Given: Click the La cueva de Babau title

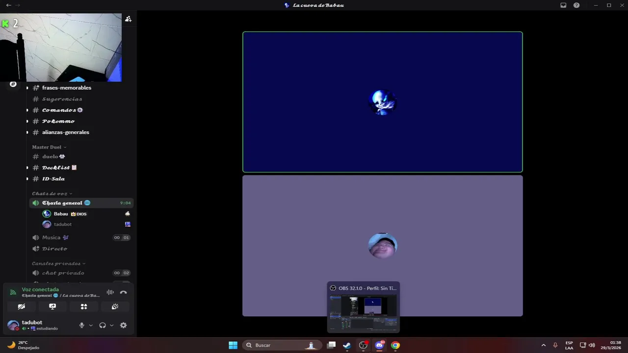Looking at the screenshot, I should pos(318,5).
